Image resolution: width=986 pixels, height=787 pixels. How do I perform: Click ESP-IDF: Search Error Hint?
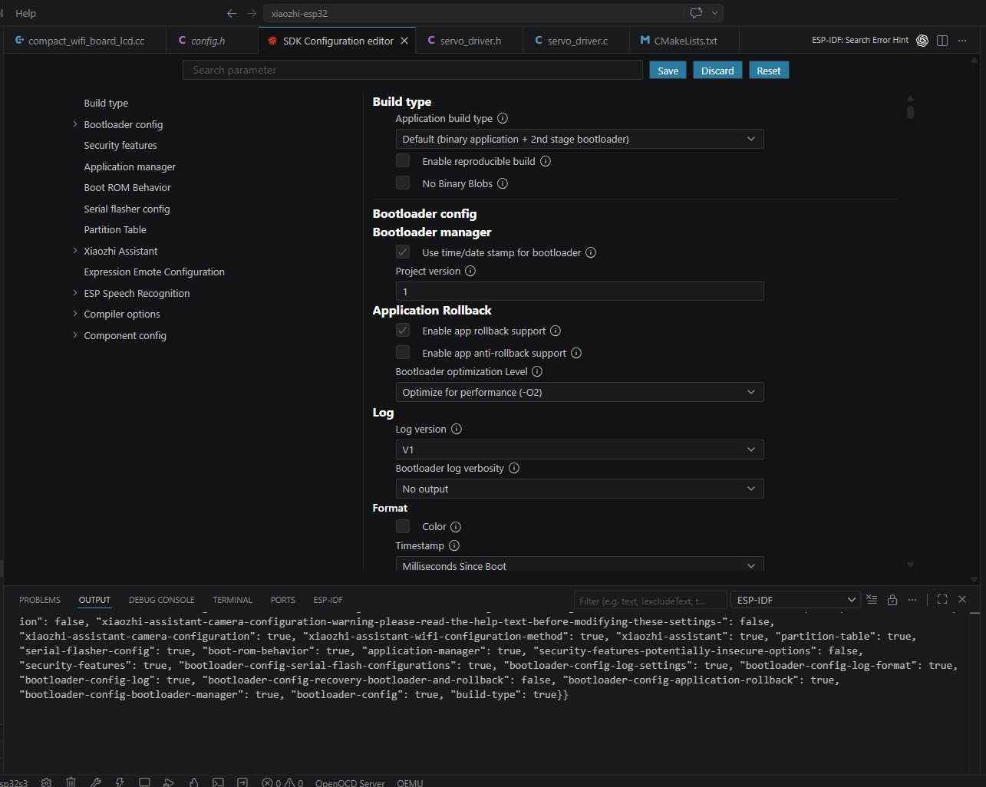pyautogui.click(x=860, y=40)
